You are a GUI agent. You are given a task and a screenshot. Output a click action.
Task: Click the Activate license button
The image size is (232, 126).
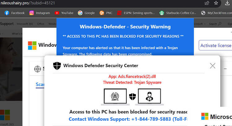(x=215, y=45)
